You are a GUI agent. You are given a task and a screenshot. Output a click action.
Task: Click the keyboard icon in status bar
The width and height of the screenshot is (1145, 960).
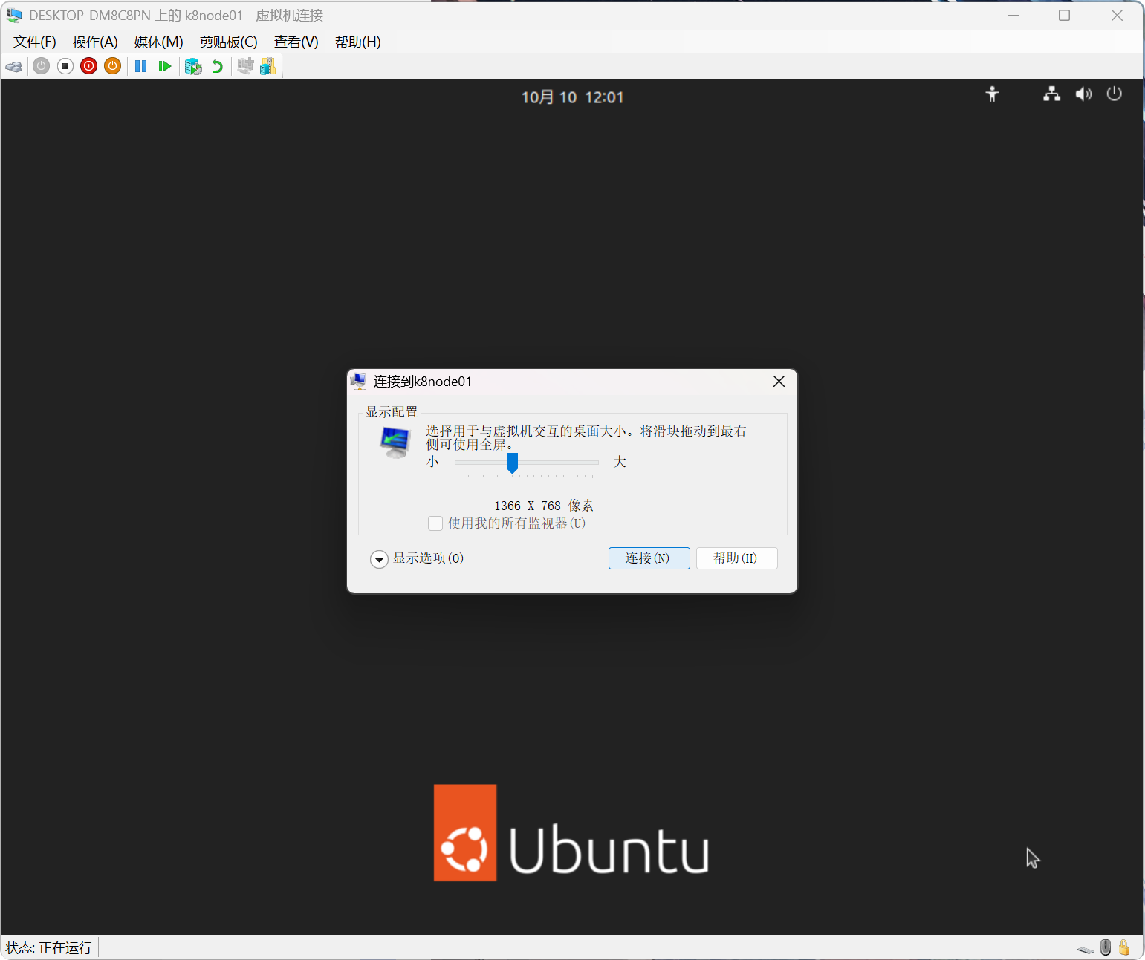[1086, 949]
